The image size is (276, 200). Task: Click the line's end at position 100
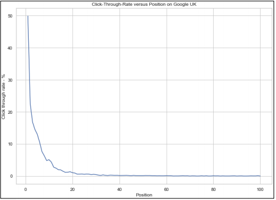(x=260, y=176)
